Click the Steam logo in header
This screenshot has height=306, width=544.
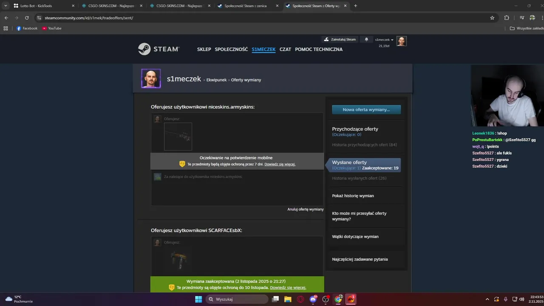[x=159, y=49]
